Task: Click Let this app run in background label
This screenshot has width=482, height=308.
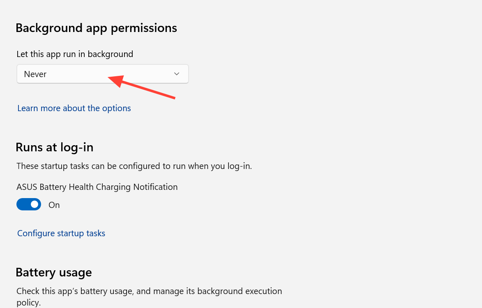Action: pos(75,54)
